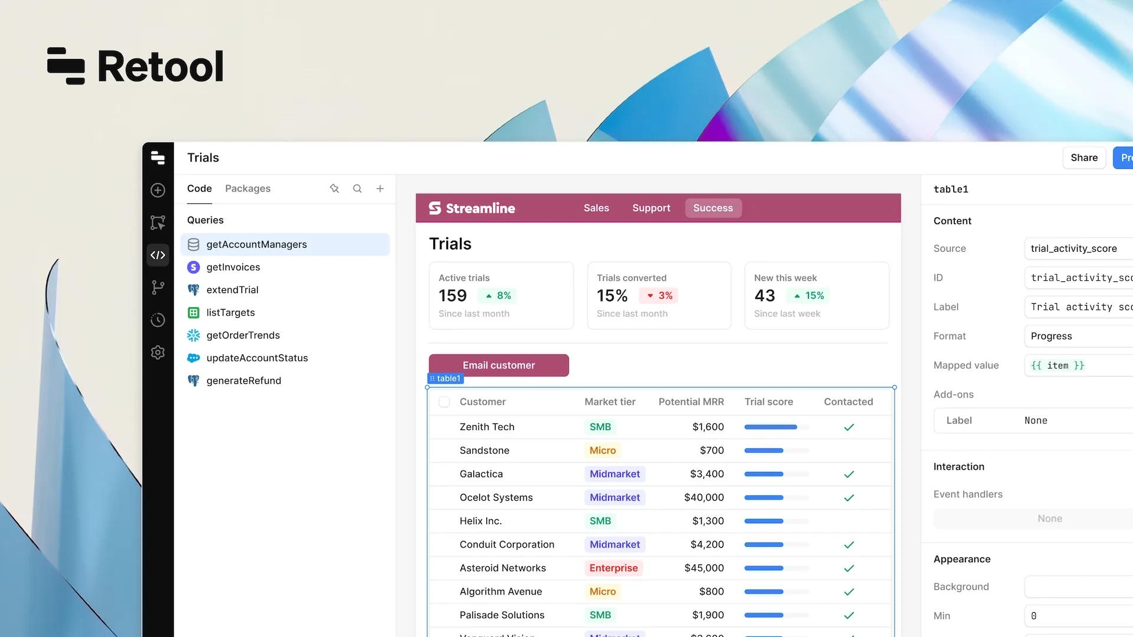Open the add component plus icon in sidebar
1133x637 pixels.
[158, 190]
